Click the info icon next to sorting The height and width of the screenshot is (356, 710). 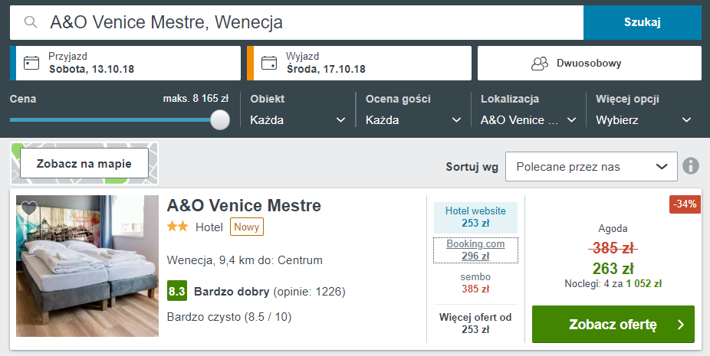click(x=691, y=166)
